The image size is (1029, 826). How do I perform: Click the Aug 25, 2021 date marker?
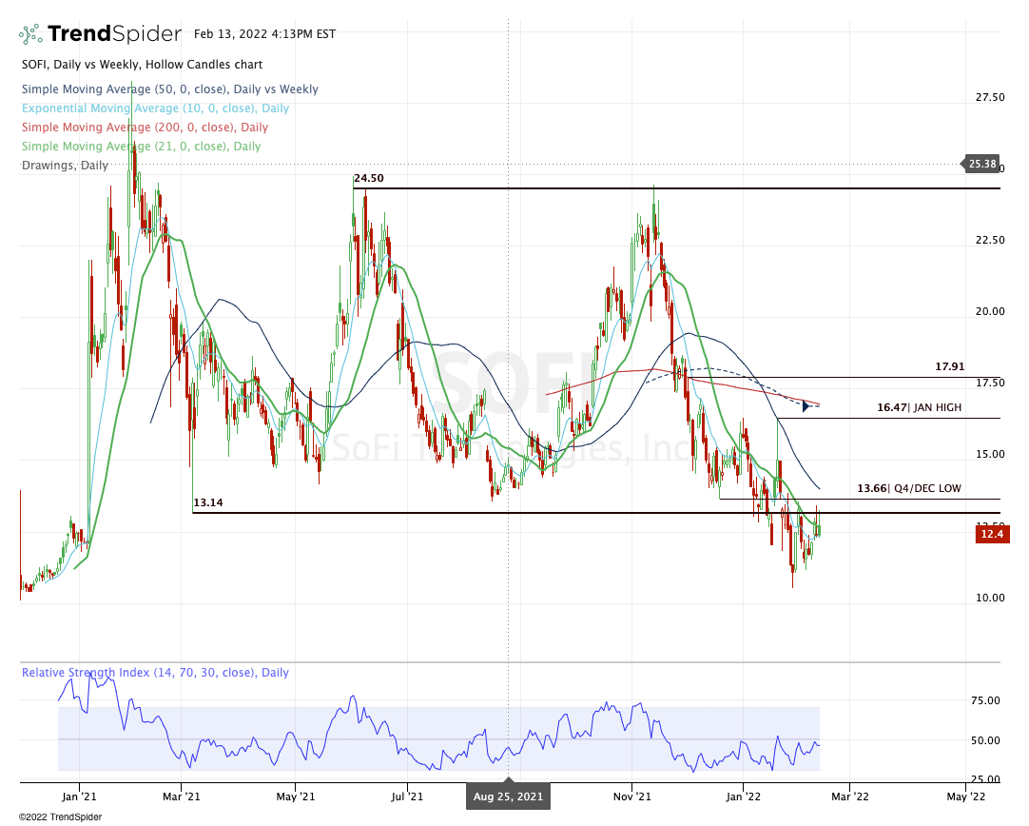508,796
